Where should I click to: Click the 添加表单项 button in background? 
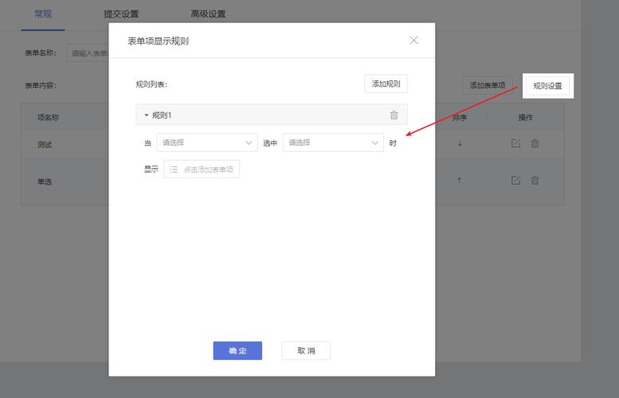tap(488, 85)
